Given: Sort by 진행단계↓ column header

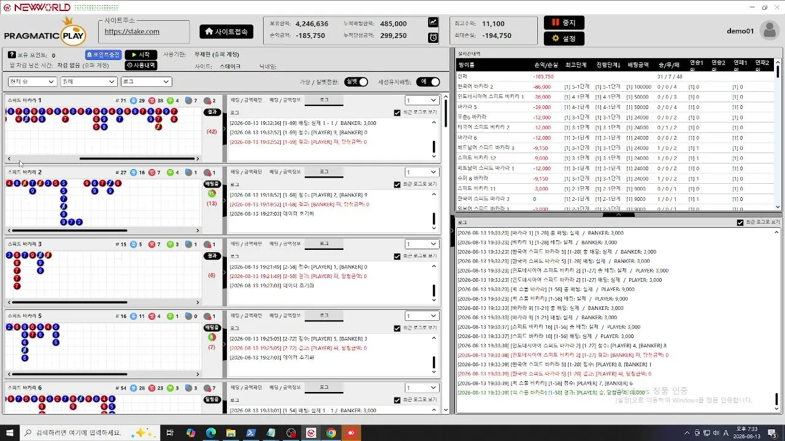Looking at the screenshot, I should 608,64.
